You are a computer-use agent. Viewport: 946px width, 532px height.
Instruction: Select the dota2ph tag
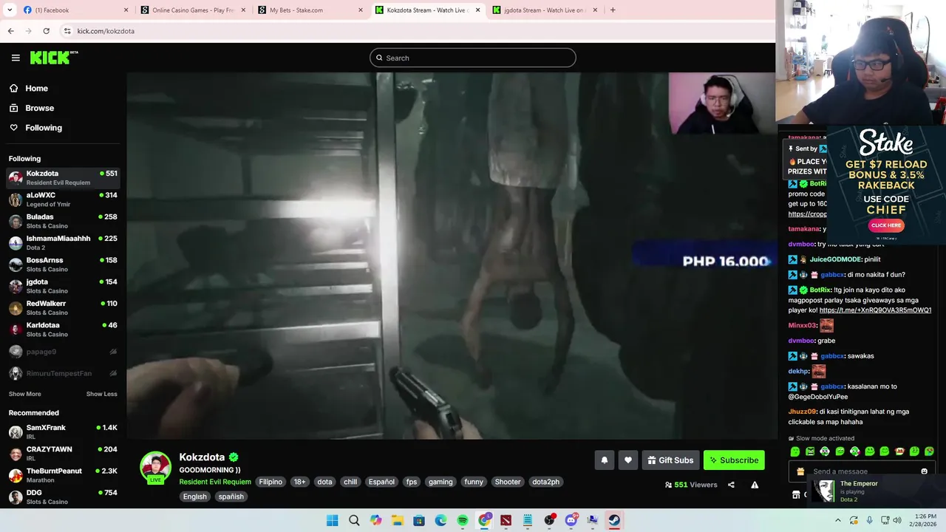(546, 482)
